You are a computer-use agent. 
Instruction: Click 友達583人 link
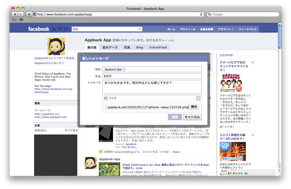pos(40,130)
